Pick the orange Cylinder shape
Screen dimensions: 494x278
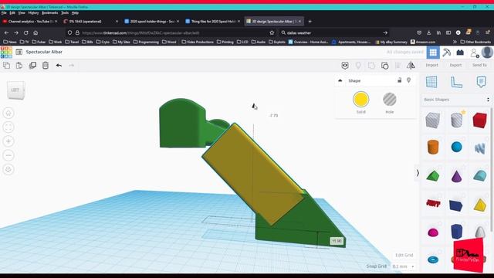coord(433,147)
